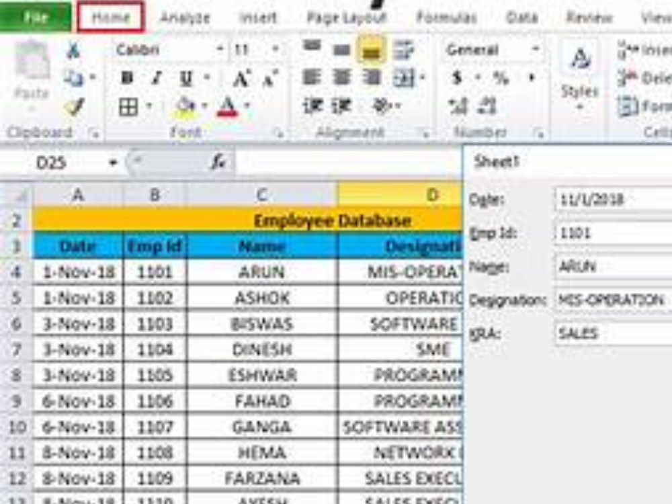
Task: Open Font Color dropdown arrow
Action: click(248, 106)
